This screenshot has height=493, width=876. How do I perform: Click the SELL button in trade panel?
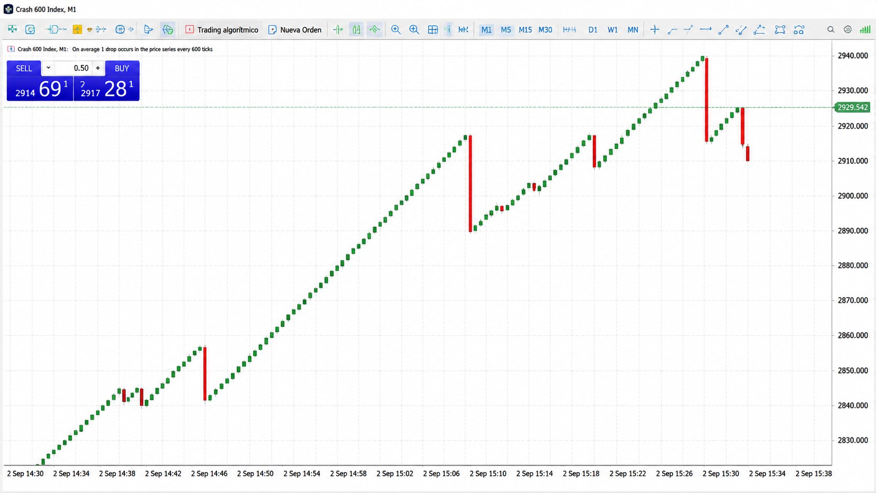tap(24, 68)
